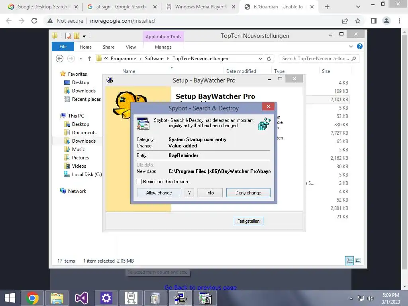Click the share page icon in browser
Viewport: 408px width, 306px height.
coord(345,21)
